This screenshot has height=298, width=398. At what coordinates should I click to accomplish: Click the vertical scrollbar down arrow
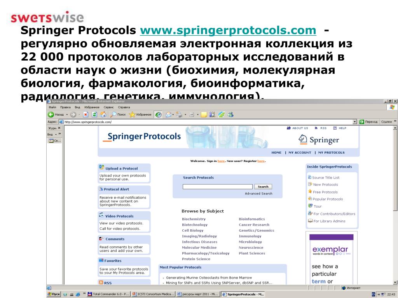(x=395, y=282)
